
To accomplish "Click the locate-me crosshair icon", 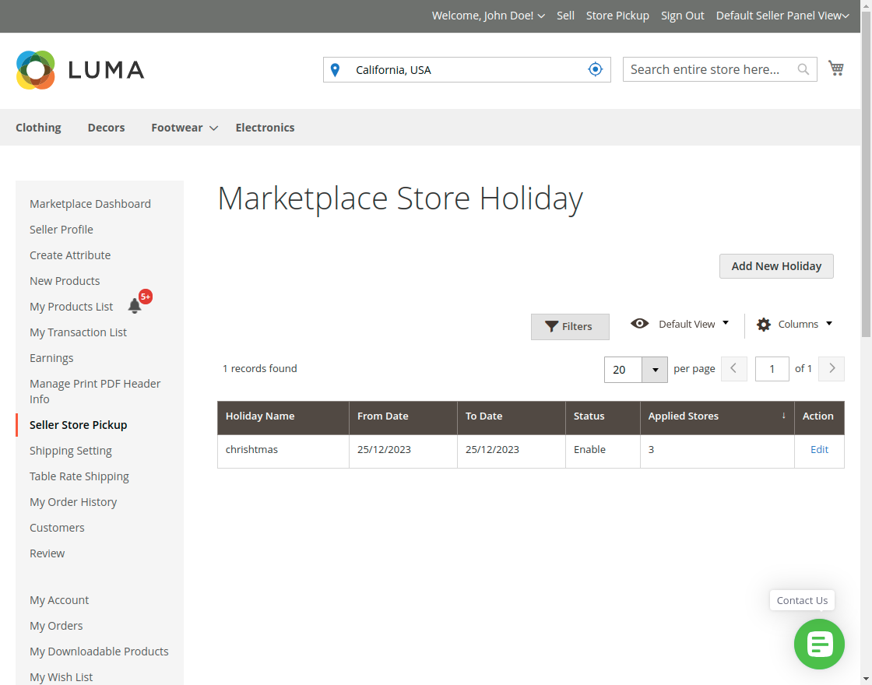I will (596, 68).
